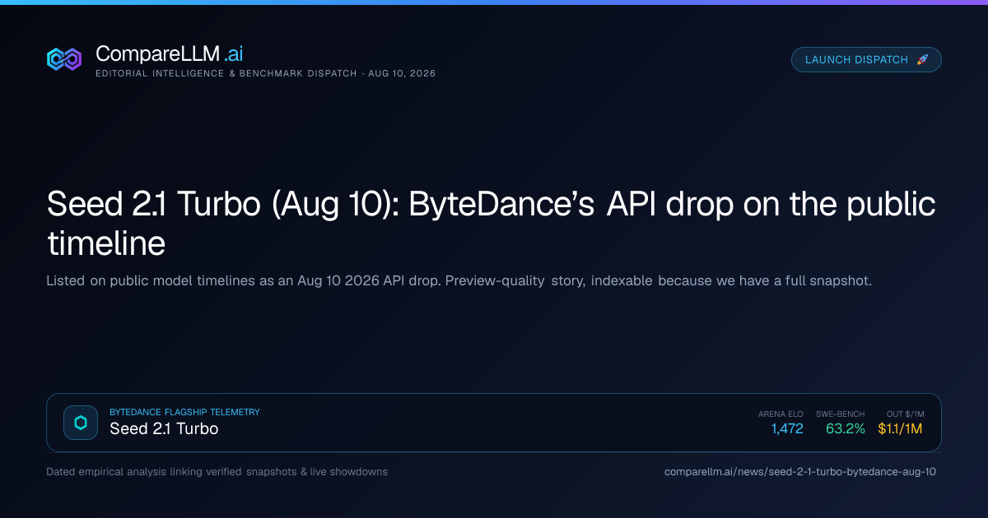Viewport: 988px width, 518px height.
Task: Click the 'ARENA ELO' label
Action: (x=781, y=414)
